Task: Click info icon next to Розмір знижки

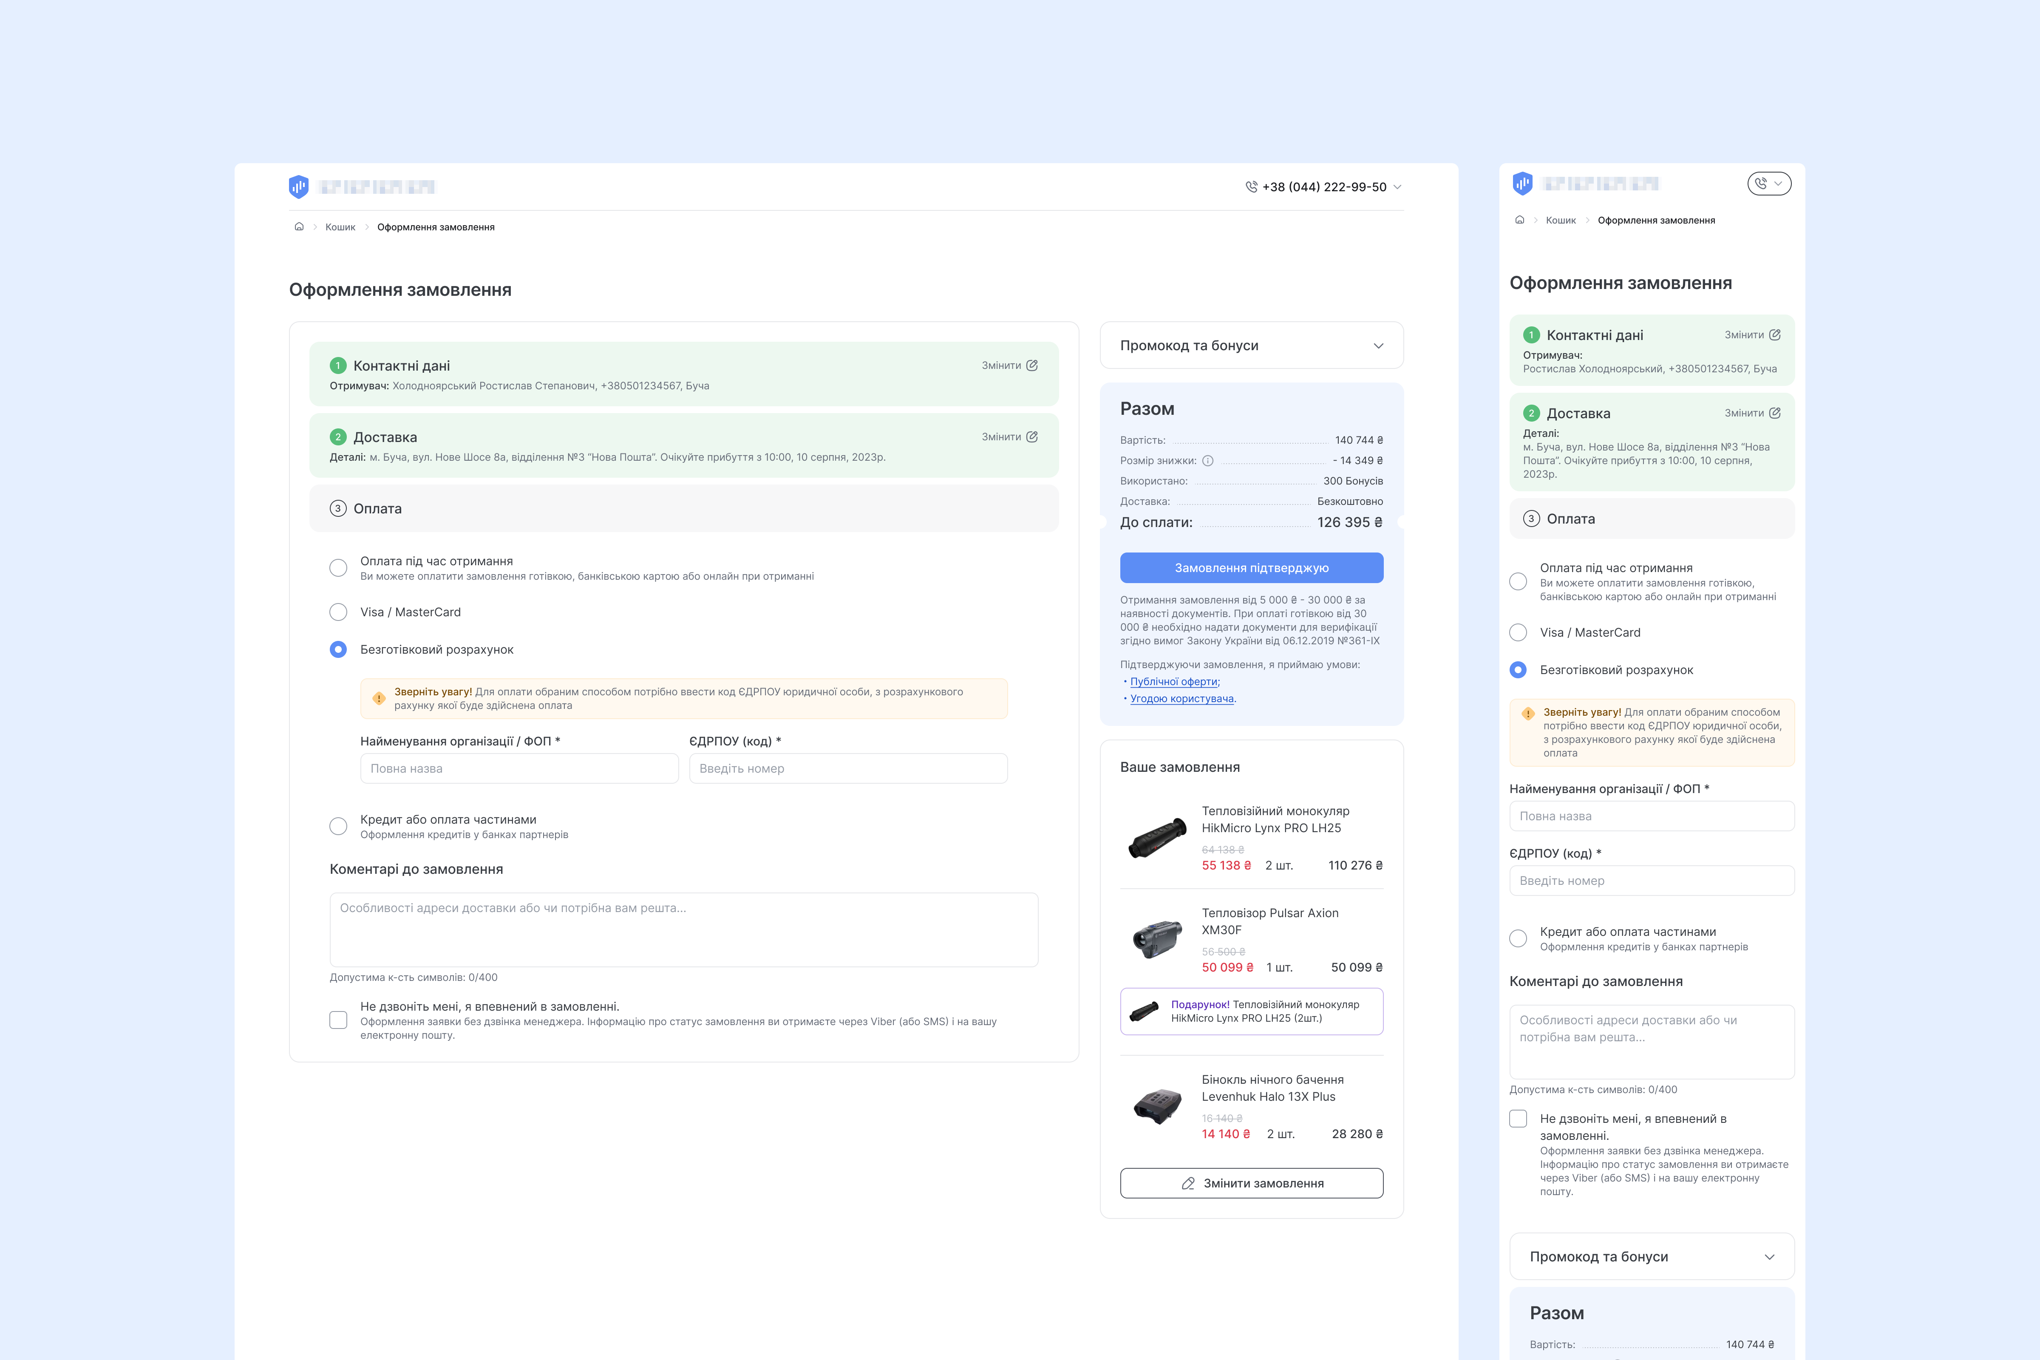Action: (x=1207, y=461)
